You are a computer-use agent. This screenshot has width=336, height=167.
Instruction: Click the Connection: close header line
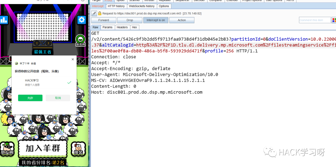[x=114, y=57]
